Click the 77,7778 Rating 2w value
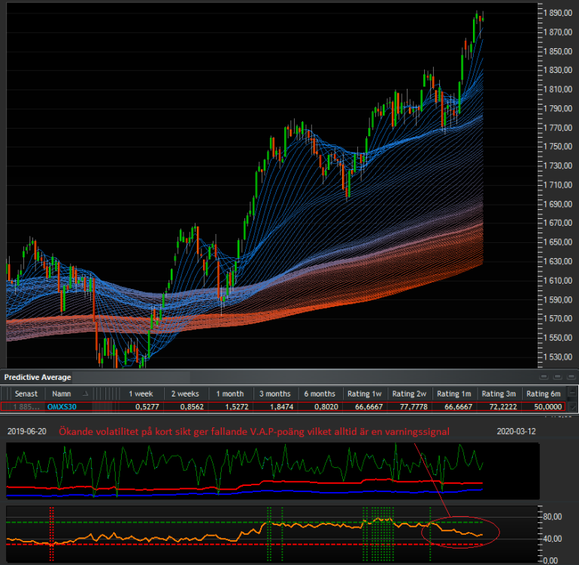 [x=414, y=407]
